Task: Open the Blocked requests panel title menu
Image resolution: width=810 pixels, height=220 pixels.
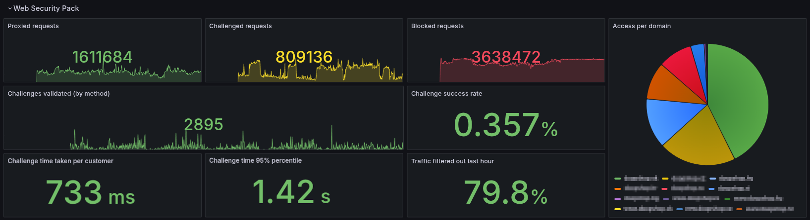Action: 437,26
